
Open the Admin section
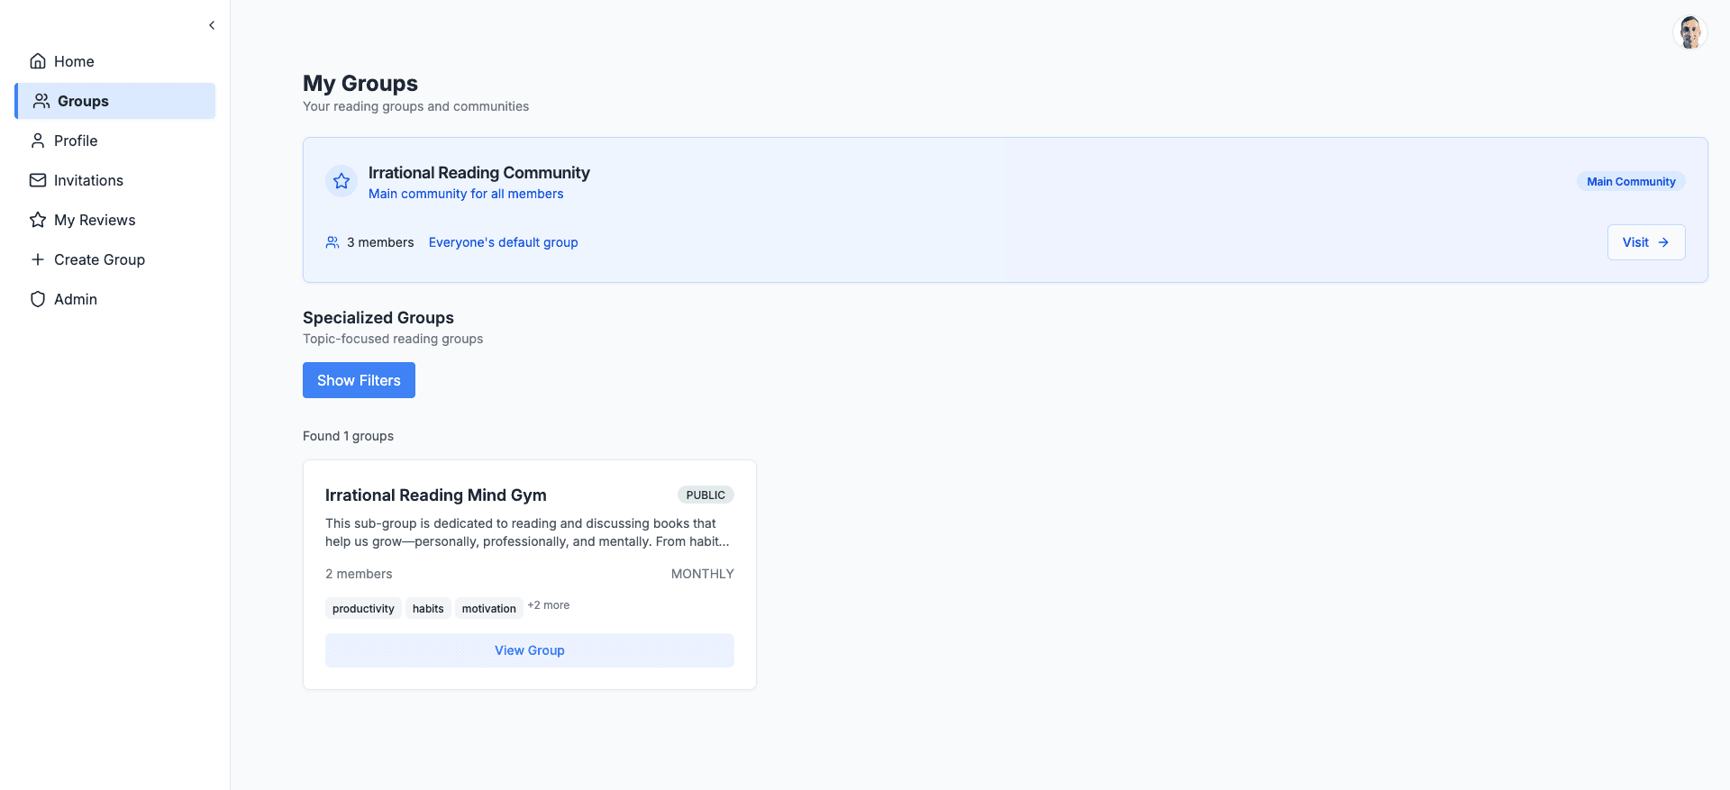(115, 299)
